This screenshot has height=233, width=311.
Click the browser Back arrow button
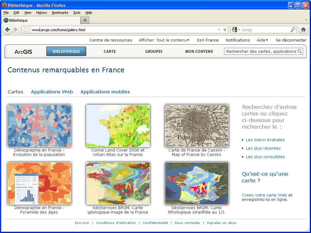coord(8,30)
